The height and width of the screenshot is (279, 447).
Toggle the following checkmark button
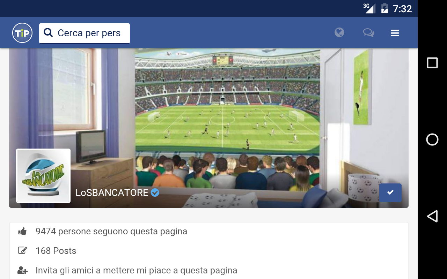[x=390, y=193]
